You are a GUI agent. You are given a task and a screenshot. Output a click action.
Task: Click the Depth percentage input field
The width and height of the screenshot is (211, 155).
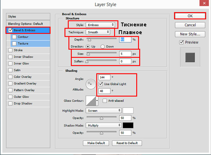tap(125, 40)
